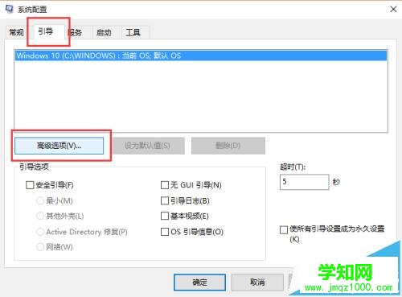Image resolution: width=402 pixels, height=297 pixels.
Task: Click the 设为默认值(S) button
Action: 148,146
